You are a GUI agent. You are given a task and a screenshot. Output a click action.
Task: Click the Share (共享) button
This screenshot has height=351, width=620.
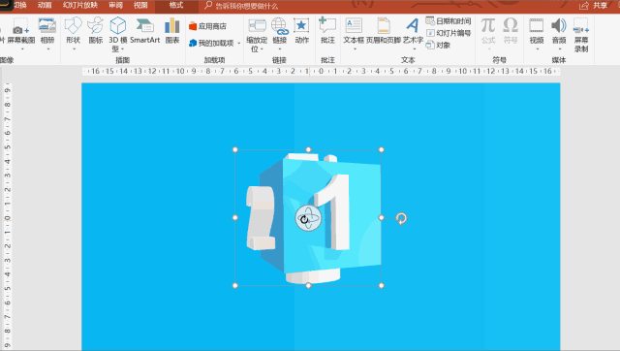tap(594, 6)
